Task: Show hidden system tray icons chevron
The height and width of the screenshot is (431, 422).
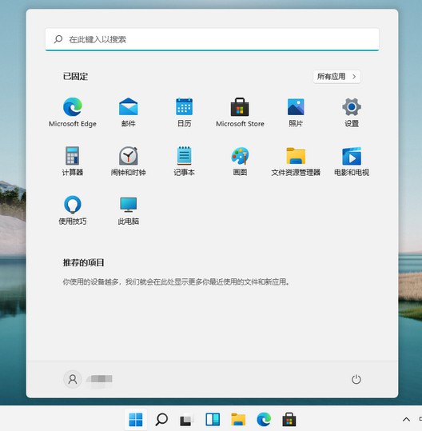Action: tap(406, 420)
